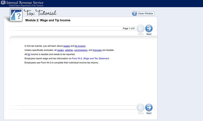Open the tip income link
Image resolution: width=203 pixels, height=121 pixels.
[x=80, y=46]
